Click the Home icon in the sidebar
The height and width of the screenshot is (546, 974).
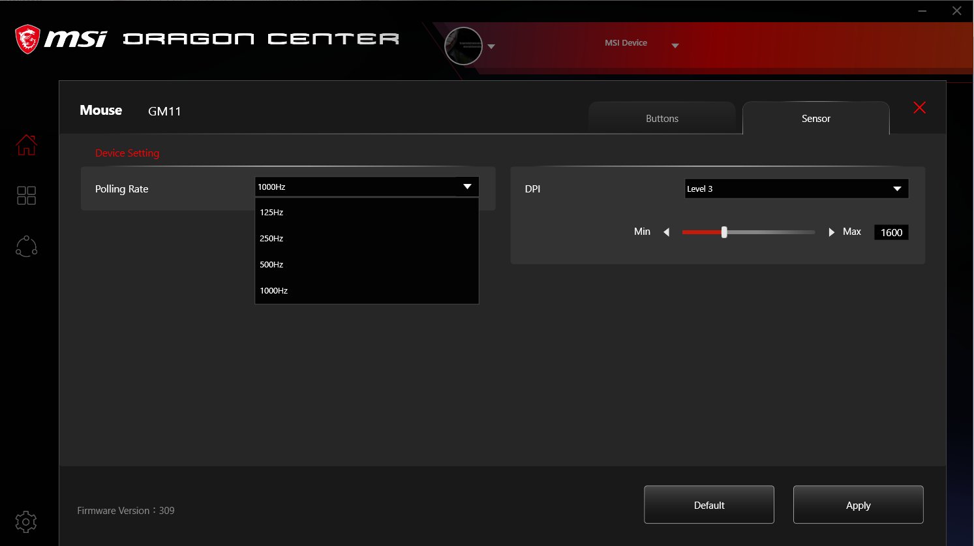tap(25, 145)
